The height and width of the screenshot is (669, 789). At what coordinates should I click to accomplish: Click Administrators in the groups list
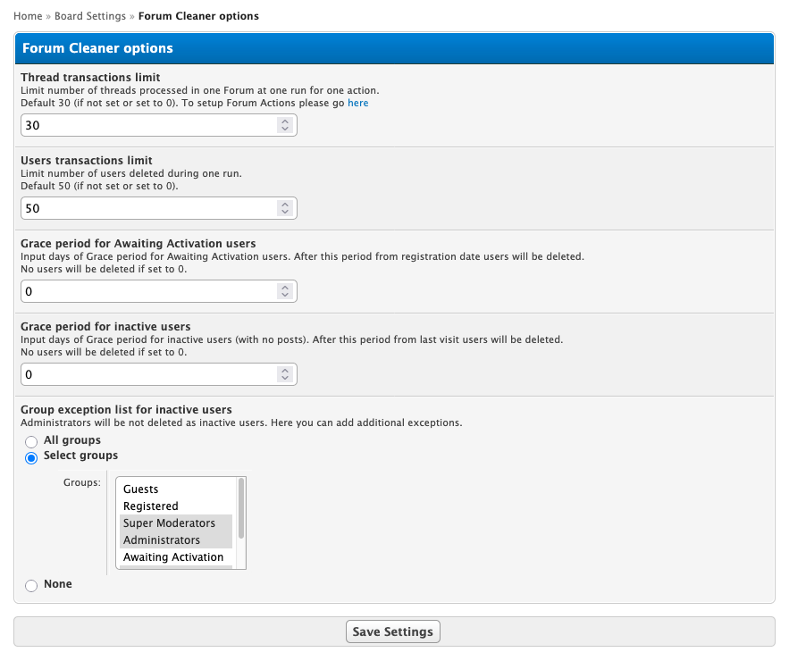(162, 540)
